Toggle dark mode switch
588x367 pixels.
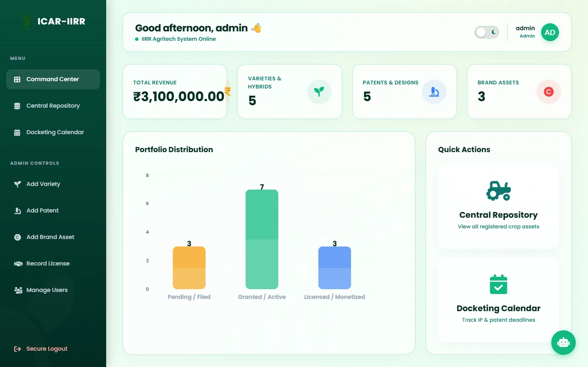coord(487,32)
